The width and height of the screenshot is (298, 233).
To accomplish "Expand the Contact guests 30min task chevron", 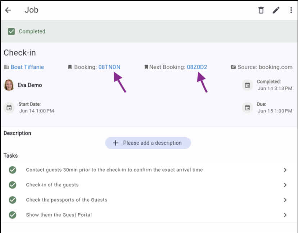I will point(285,170).
